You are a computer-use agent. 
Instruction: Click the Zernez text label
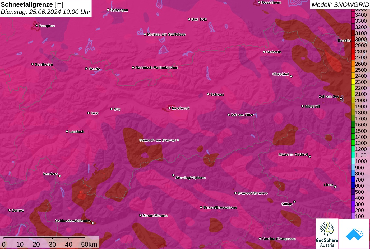18,210
